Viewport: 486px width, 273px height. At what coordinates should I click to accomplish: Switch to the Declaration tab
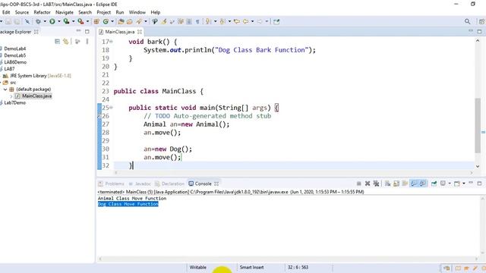tap(169, 184)
